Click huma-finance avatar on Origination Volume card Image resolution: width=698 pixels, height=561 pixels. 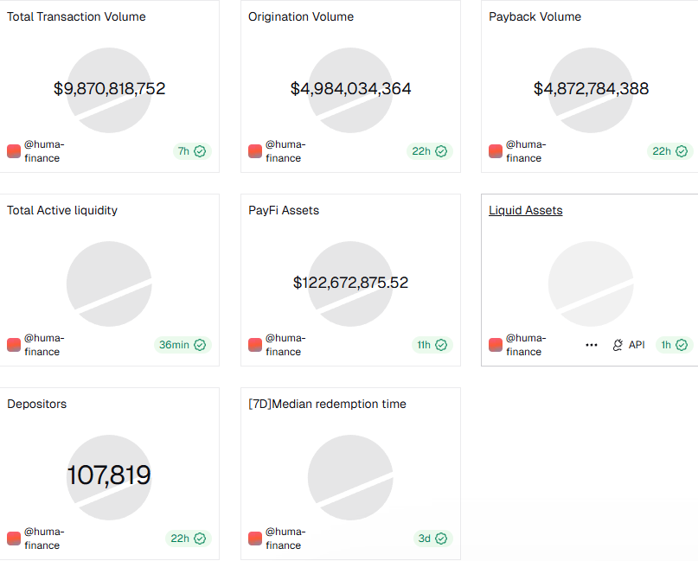[x=255, y=151]
